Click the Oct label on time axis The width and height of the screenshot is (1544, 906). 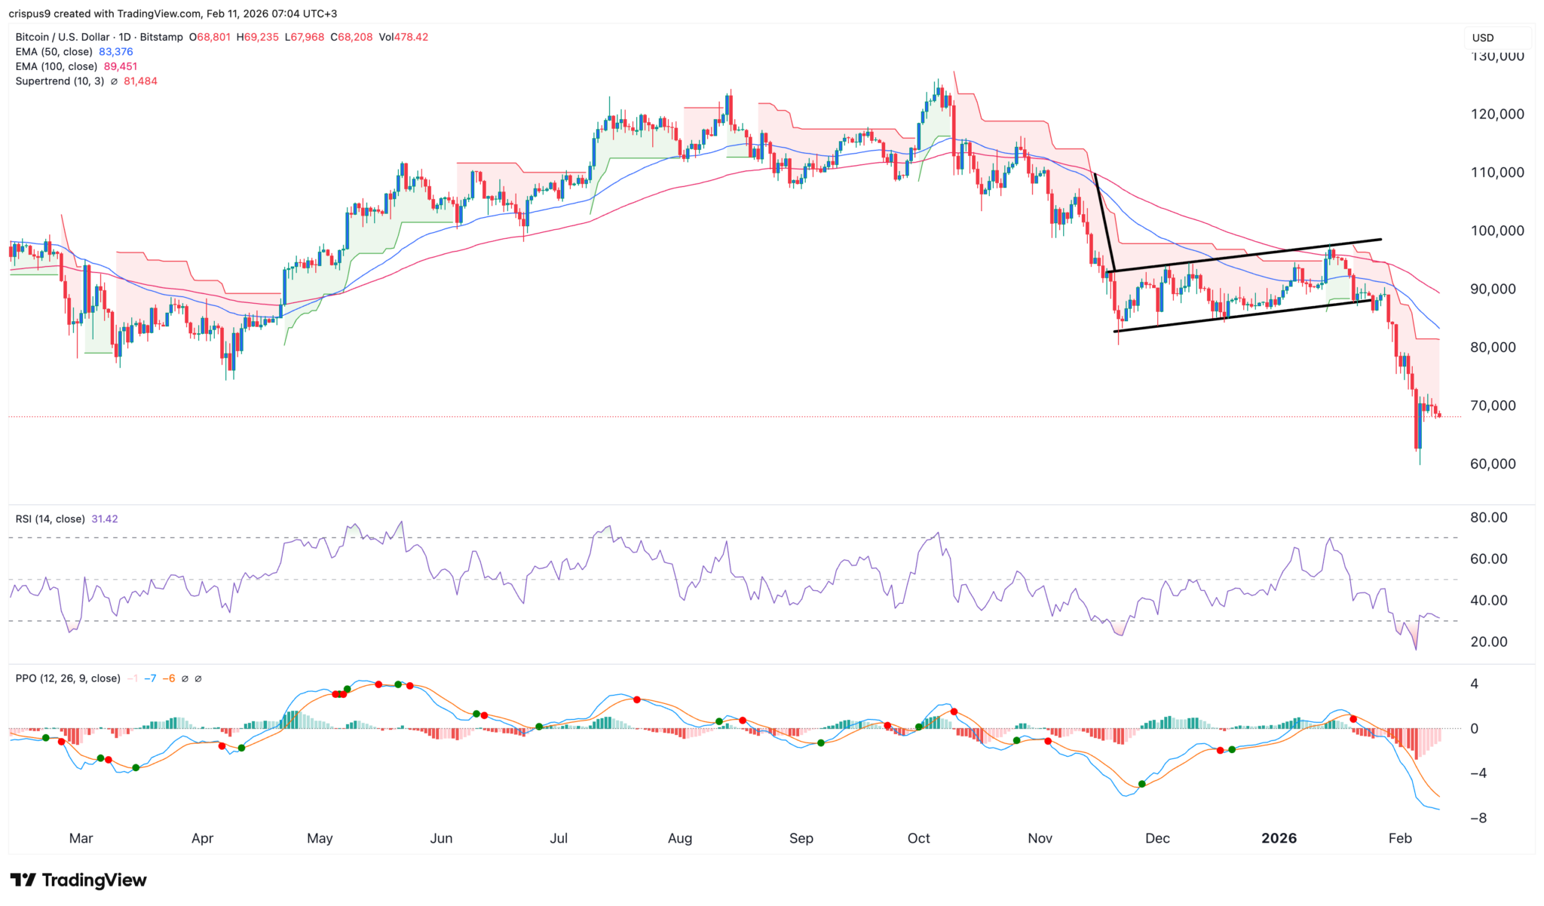coord(918,838)
